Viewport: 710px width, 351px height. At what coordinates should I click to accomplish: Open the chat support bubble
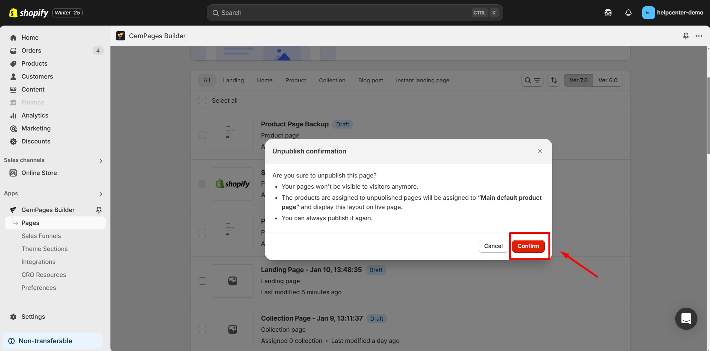686,318
